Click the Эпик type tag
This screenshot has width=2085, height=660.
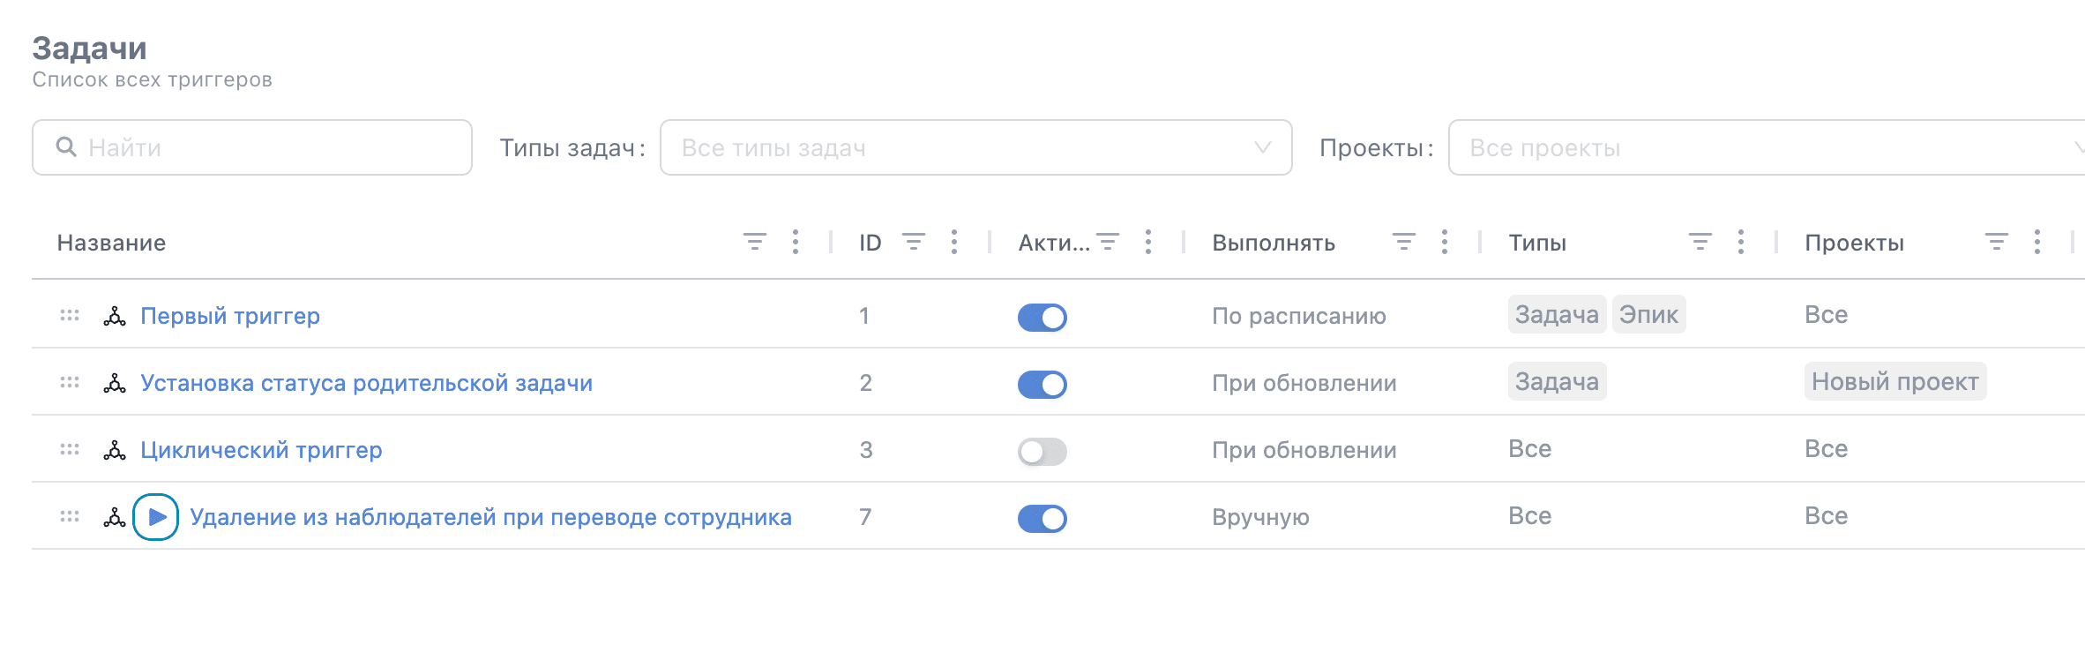pos(1649,314)
